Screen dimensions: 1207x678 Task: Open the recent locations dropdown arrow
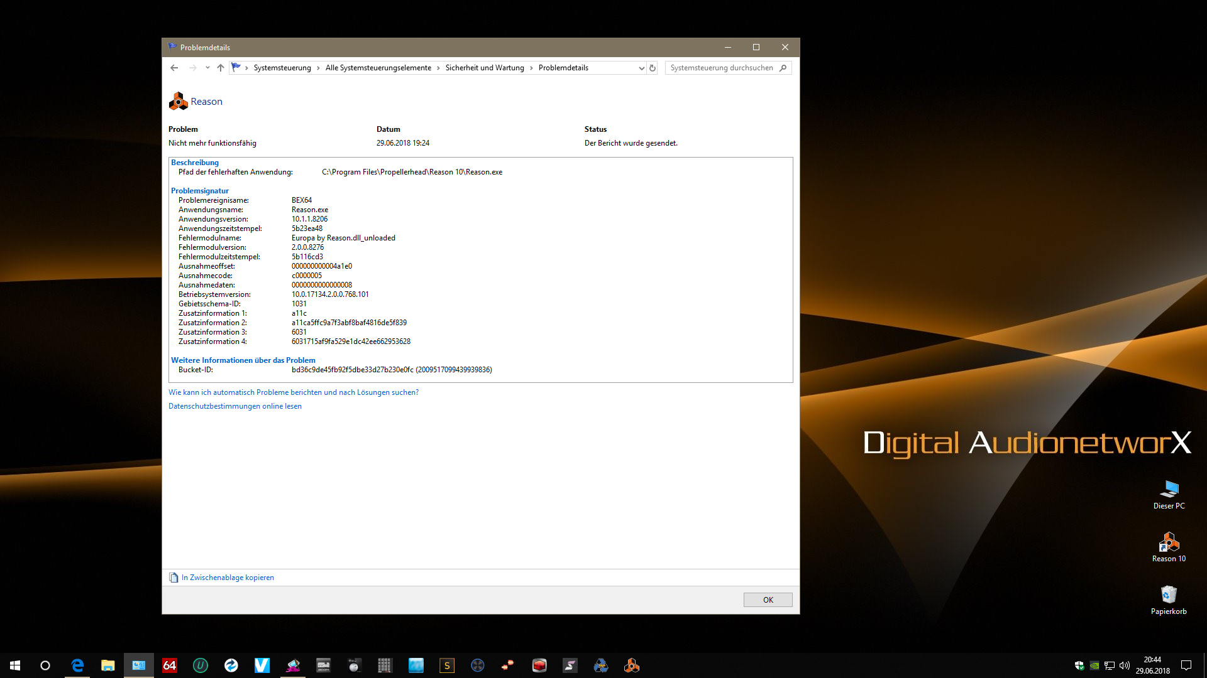pyautogui.click(x=207, y=68)
